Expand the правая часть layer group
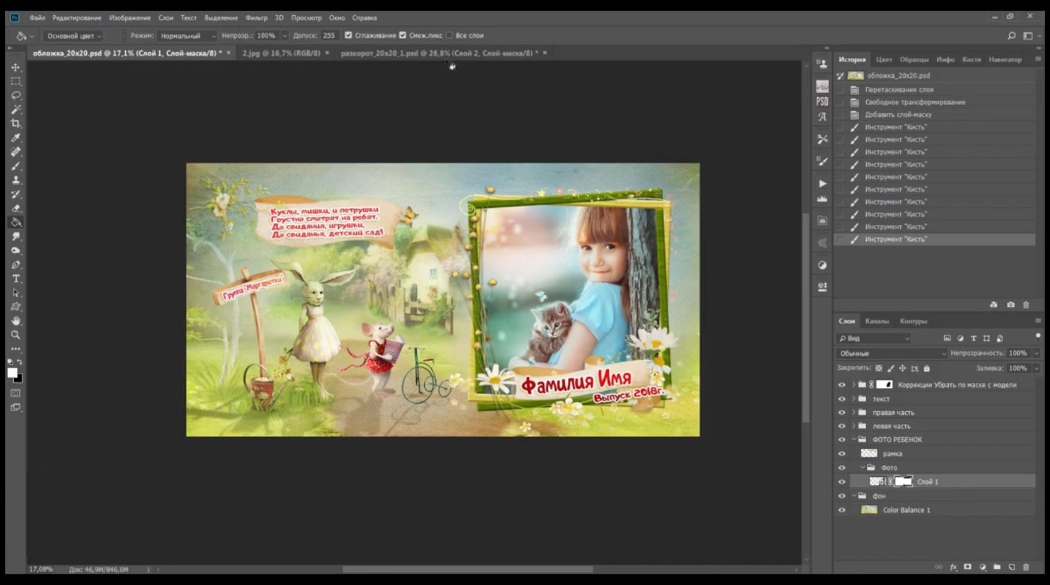 pyautogui.click(x=854, y=413)
